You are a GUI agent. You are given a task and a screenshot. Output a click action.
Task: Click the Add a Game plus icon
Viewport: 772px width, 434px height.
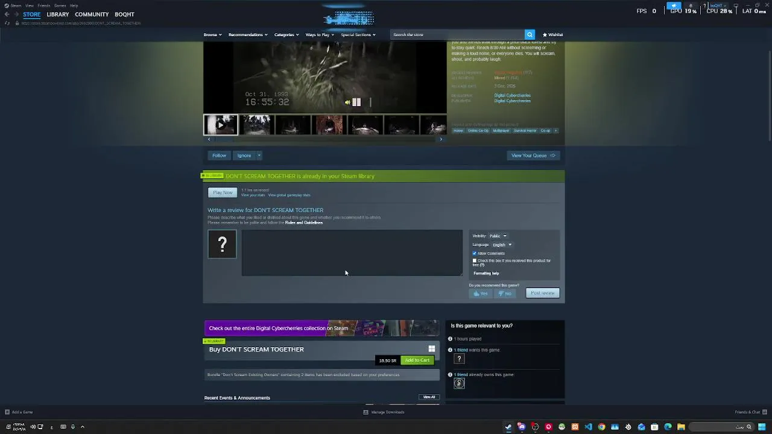[7, 412]
